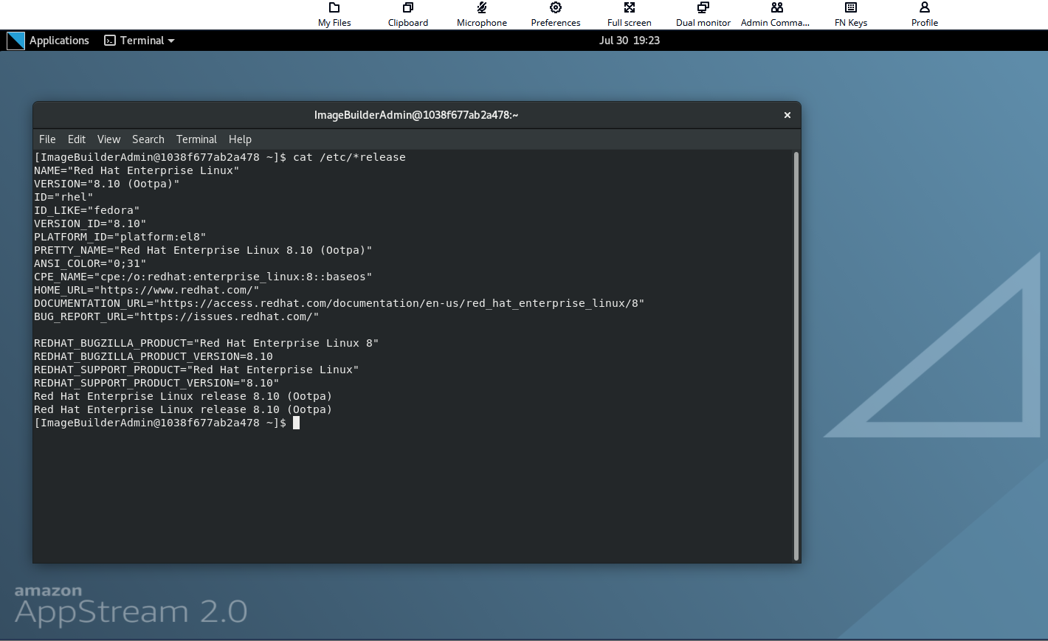Open the FN Keys panel
The image size is (1048, 641).
click(850, 15)
